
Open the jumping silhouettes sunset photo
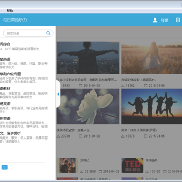pyautogui.click(x=152, y=107)
